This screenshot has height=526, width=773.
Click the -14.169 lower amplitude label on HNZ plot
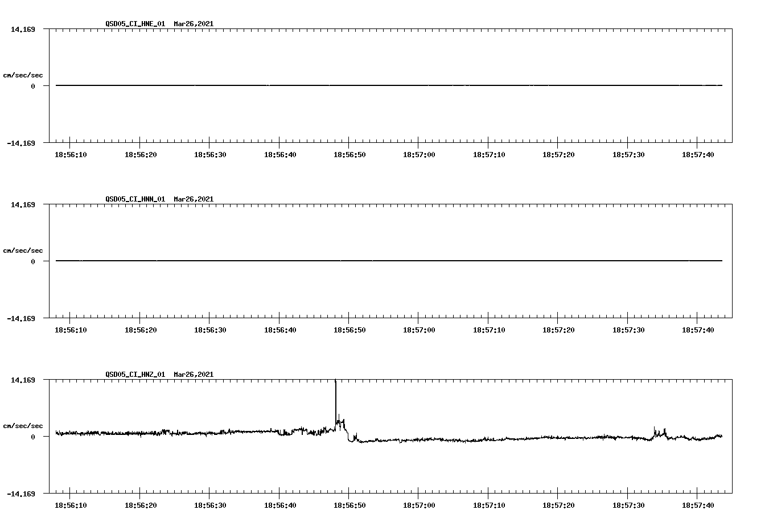20,495
